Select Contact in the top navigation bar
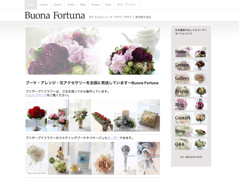The width and height of the screenshot is (239, 178). [95, 5]
